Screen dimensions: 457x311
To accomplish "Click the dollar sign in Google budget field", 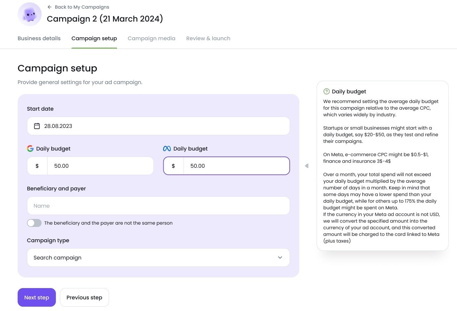I will pos(37,166).
